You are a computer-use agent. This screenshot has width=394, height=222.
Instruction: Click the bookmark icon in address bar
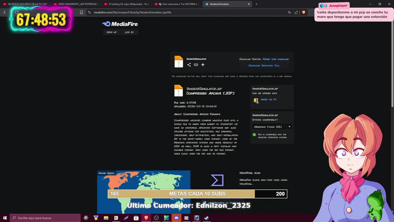click(81, 12)
